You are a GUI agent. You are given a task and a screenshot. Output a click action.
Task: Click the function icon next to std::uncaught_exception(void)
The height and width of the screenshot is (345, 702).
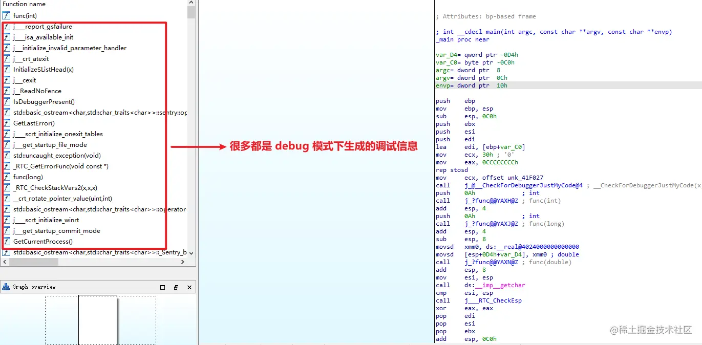coord(6,155)
